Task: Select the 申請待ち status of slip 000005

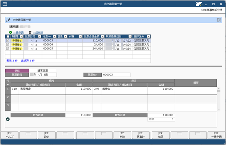Action: 17,49
